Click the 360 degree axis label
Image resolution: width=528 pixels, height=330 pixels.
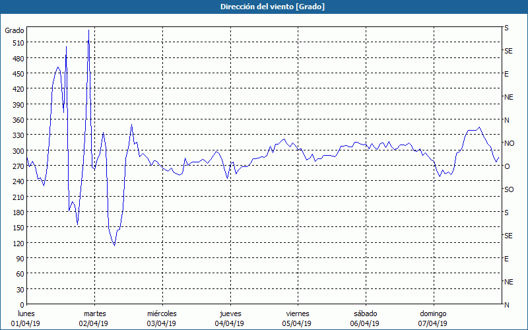pos(18,120)
